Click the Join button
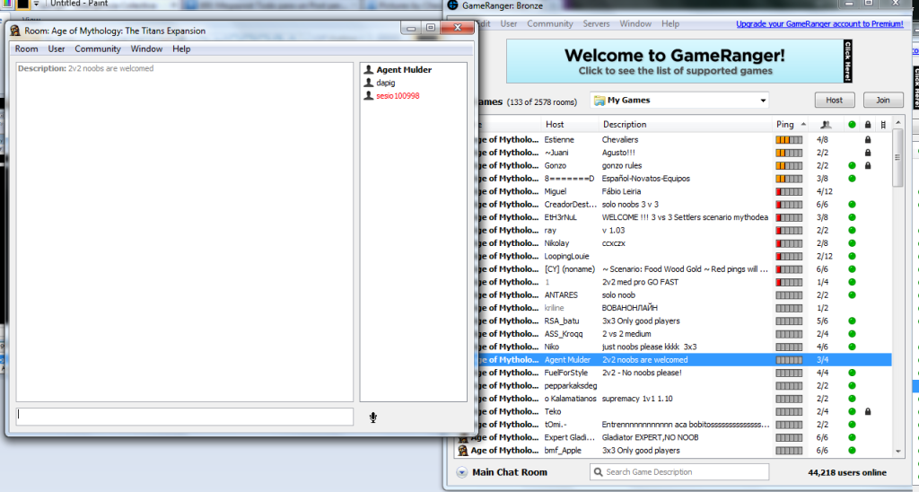This screenshot has height=492, width=919. click(x=883, y=101)
